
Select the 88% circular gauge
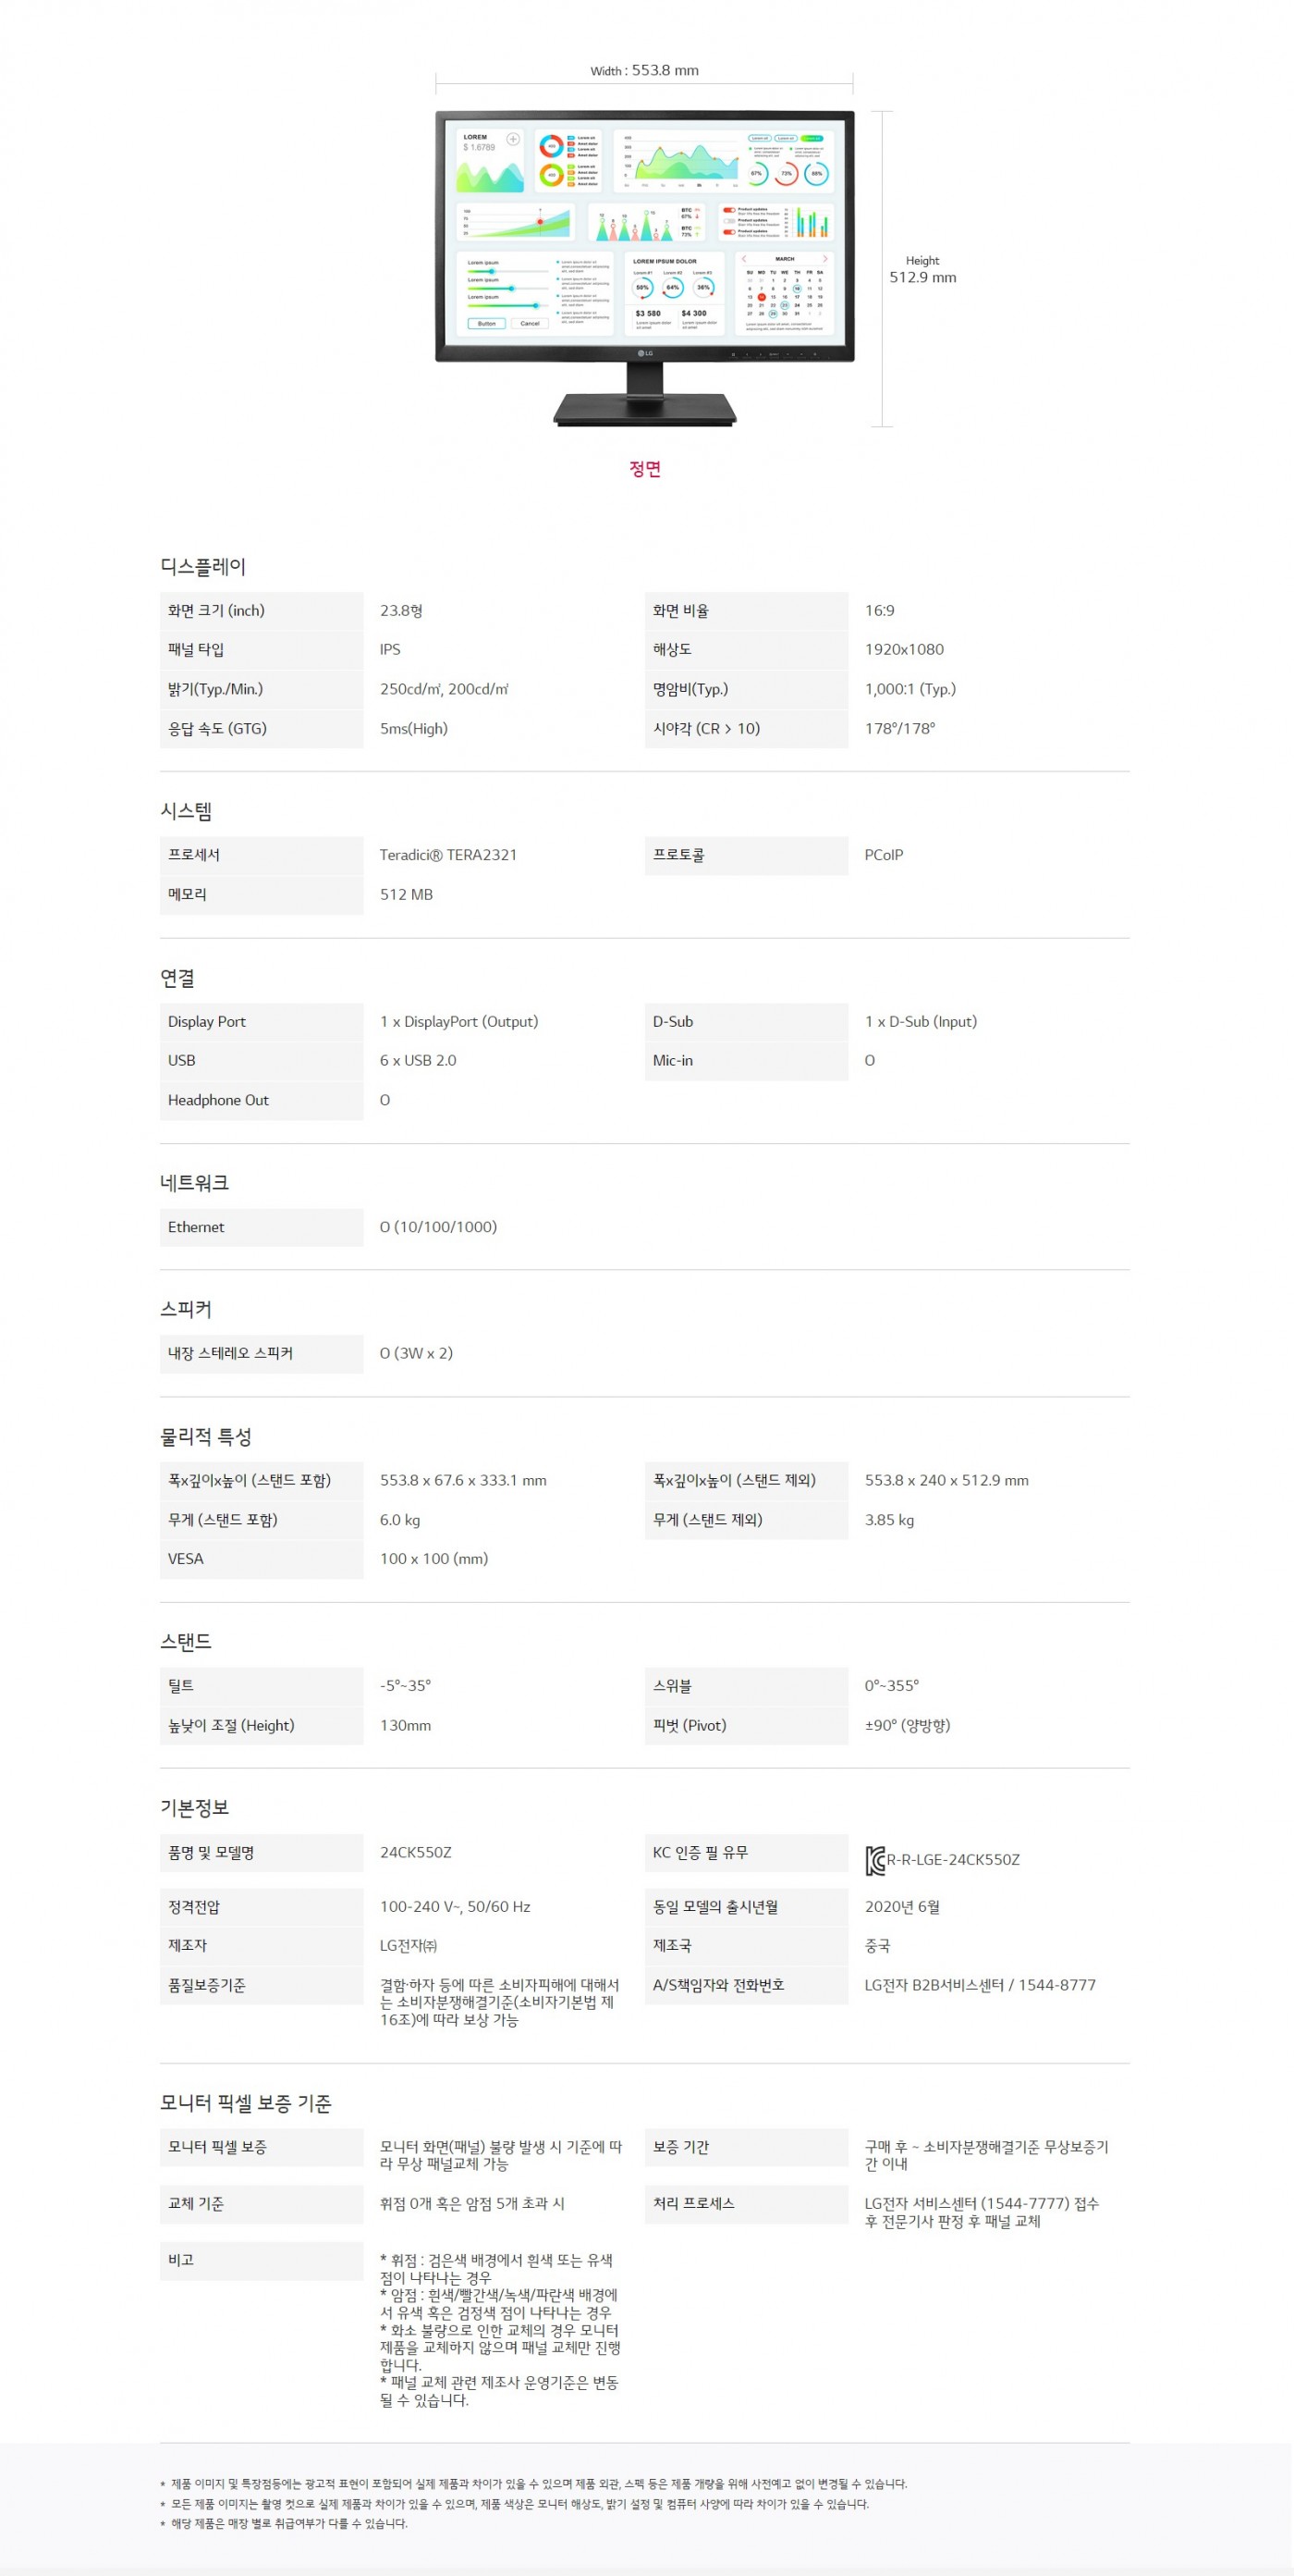[x=816, y=173]
